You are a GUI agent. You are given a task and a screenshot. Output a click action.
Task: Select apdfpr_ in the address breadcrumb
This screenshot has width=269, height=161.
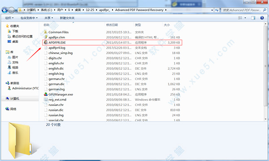point(104,10)
